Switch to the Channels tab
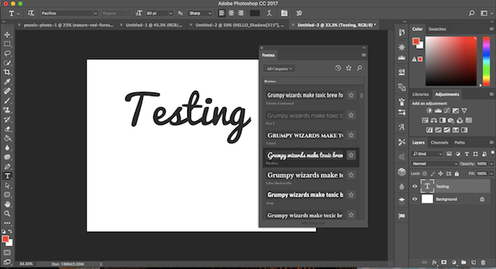This screenshot has width=496, height=269. point(440,143)
